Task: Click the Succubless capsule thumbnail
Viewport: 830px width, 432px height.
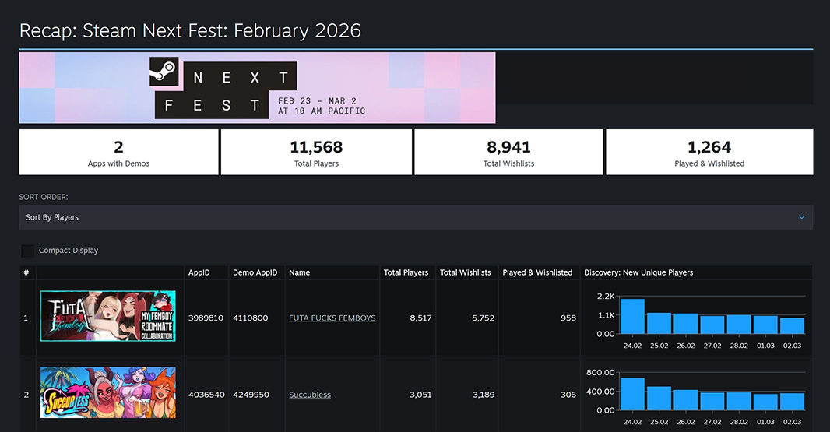Action: tap(108, 392)
